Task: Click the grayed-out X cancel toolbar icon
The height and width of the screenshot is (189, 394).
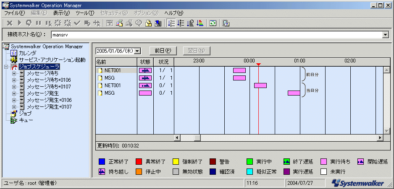Action: point(10,23)
